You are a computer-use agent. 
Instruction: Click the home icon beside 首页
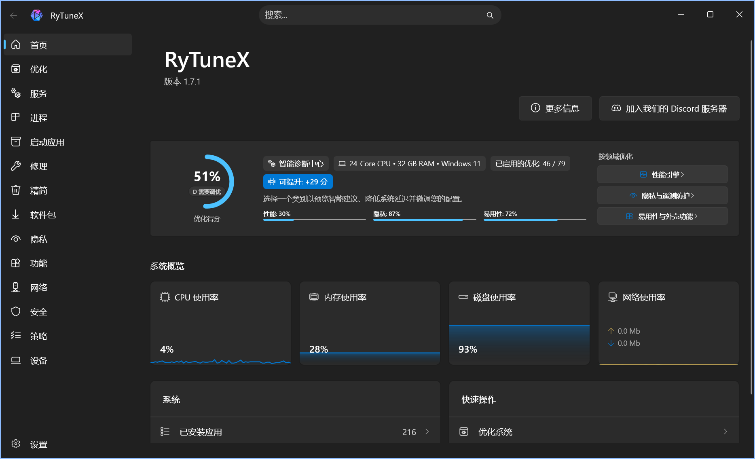16,44
